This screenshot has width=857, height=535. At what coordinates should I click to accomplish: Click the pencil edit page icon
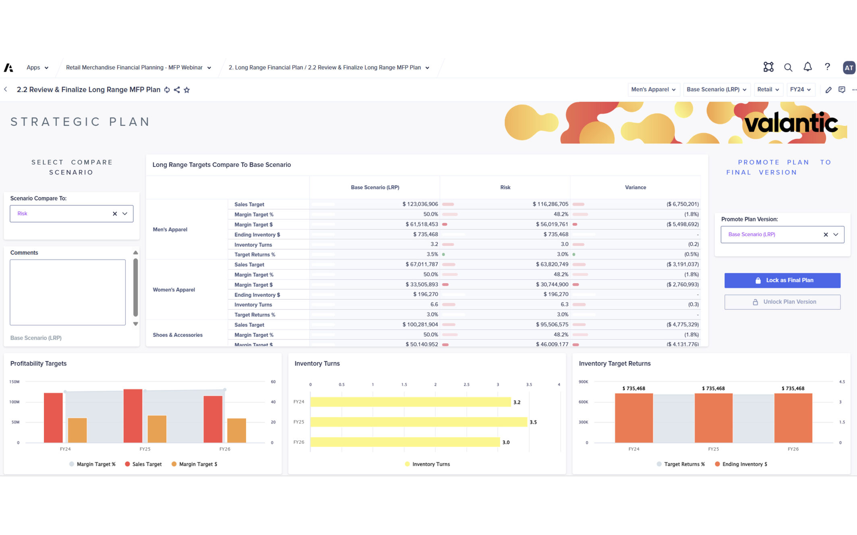click(828, 90)
